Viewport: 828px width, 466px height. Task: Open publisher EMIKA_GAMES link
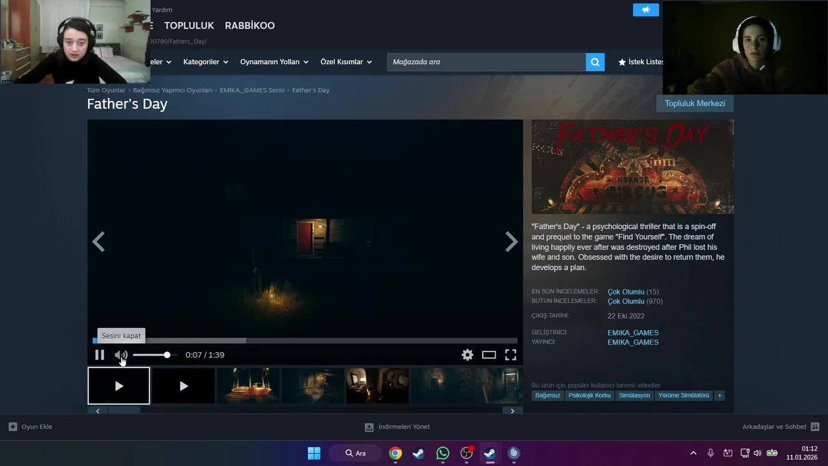point(633,342)
